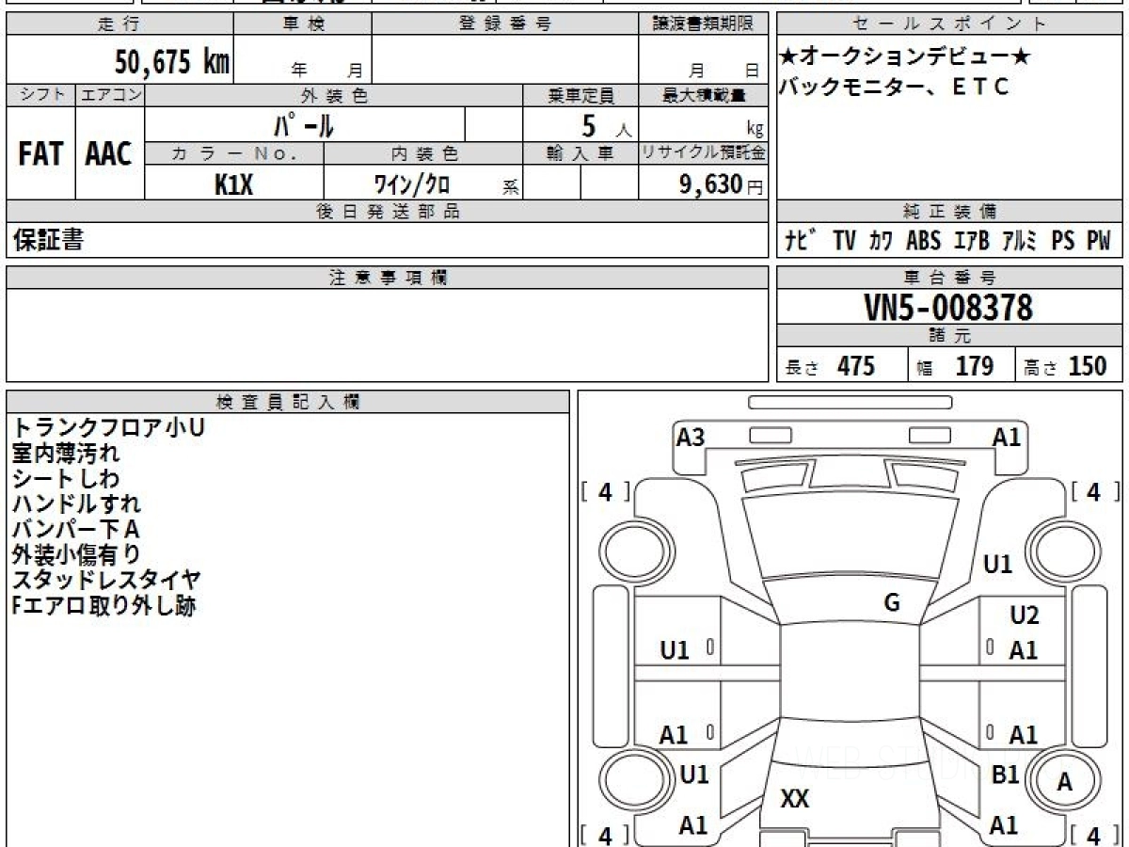Select the K1X color number
Viewport: 1129px width, 847px height.
(x=233, y=184)
